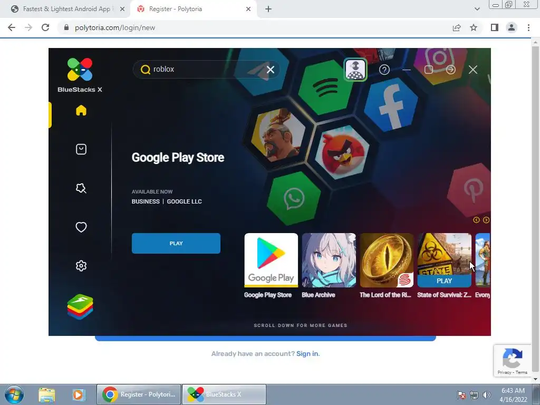Focus the roblox search field

[x=206, y=70]
